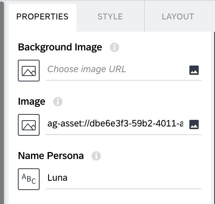The image size is (215, 204).
Task: Click the Background Image binding type icon box
Action: point(29,71)
